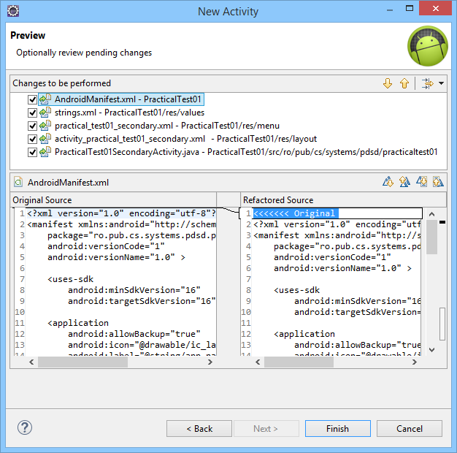Select strings.xml - PracticalTest01/res/values entry

pos(129,113)
